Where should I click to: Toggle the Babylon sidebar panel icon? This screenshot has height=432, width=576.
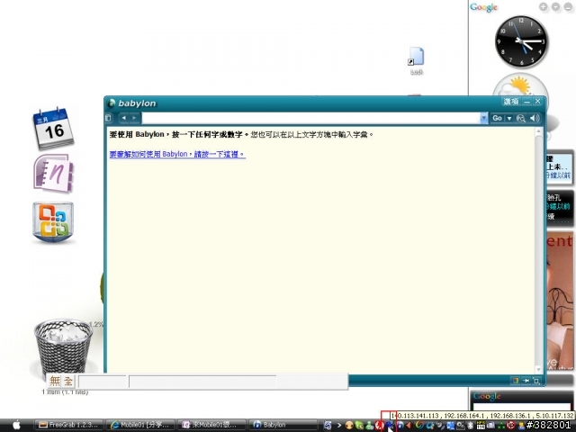108,118
